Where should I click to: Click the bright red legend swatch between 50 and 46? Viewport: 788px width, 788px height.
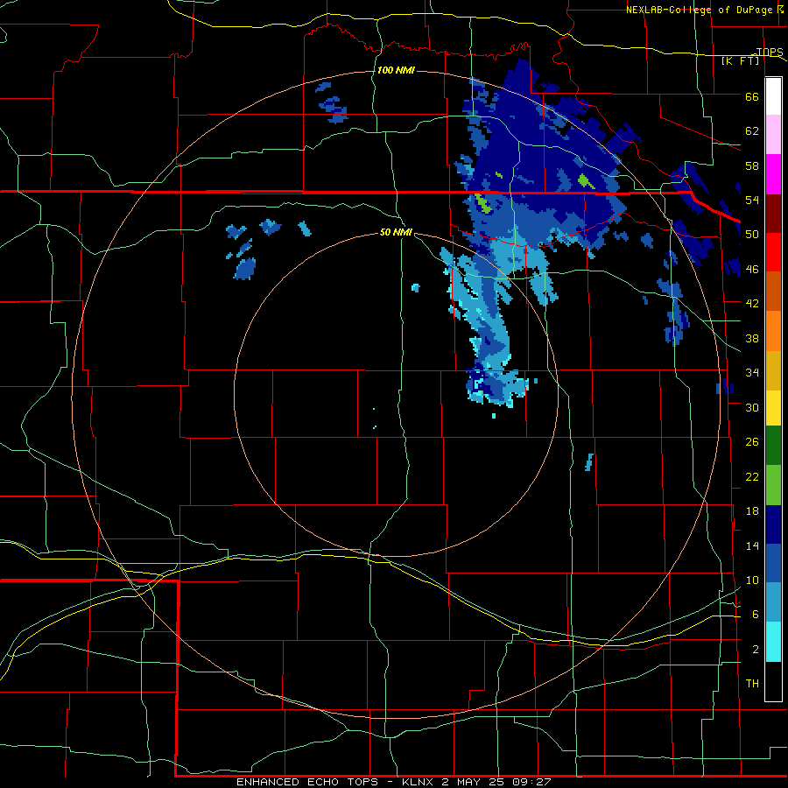pos(773,252)
